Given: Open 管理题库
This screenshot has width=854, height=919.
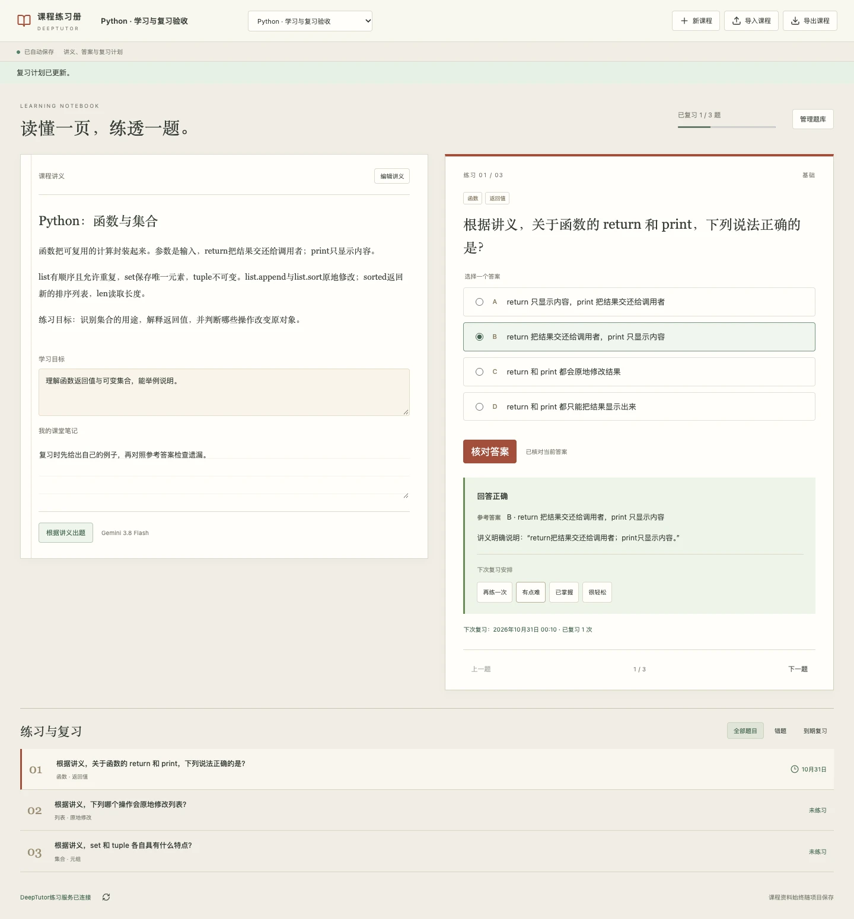Looking at the screenshot, I should [813, 119].
